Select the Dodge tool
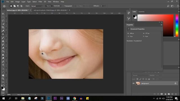Image resolution: width=180 pixels, height=101 pixels. pyautogui.click(x=3, y=58)
